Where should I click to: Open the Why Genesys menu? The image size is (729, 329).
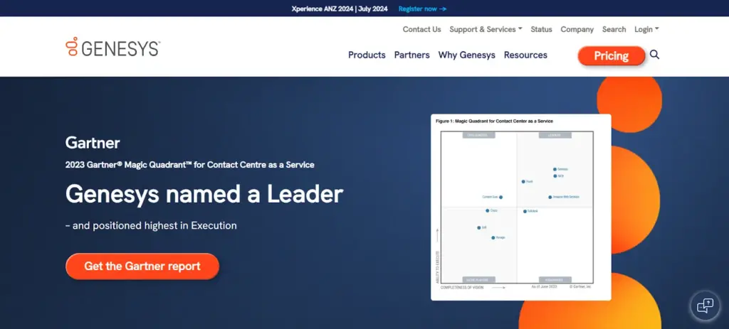466,55
